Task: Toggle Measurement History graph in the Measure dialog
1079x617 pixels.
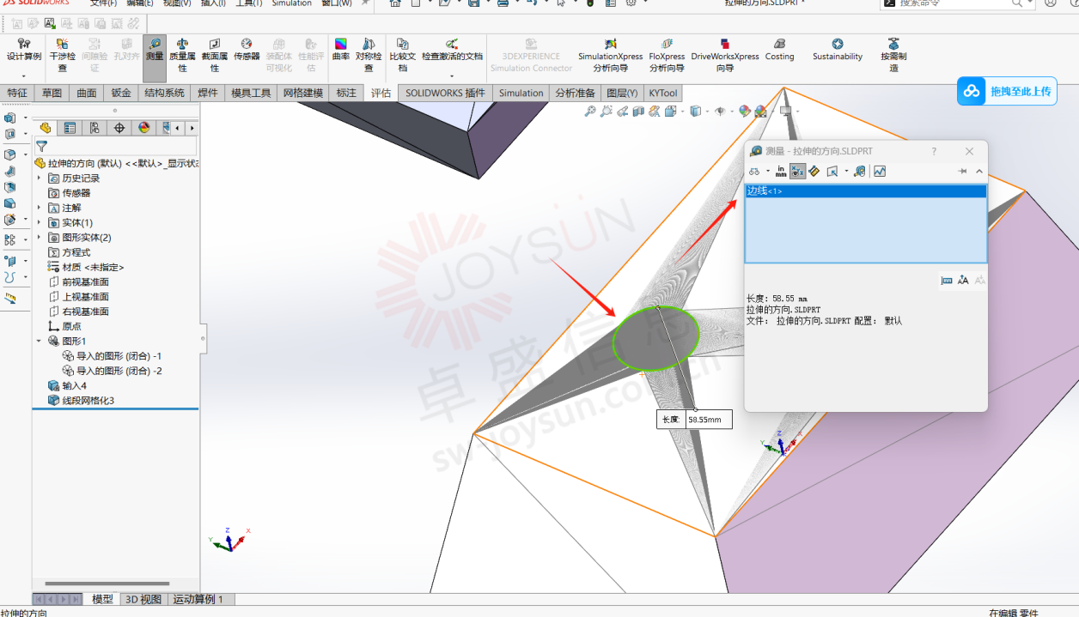Action: pyautogui.click(x=880, y=172)
